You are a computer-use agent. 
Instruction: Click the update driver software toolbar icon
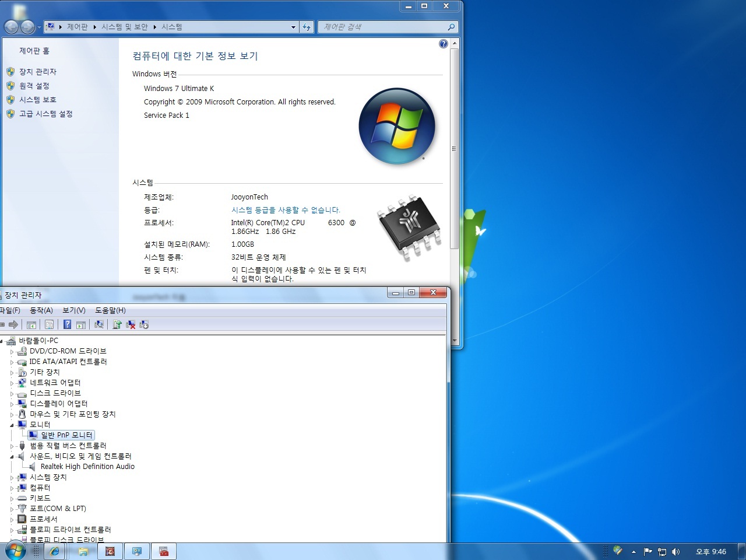[x=117, y=325]
